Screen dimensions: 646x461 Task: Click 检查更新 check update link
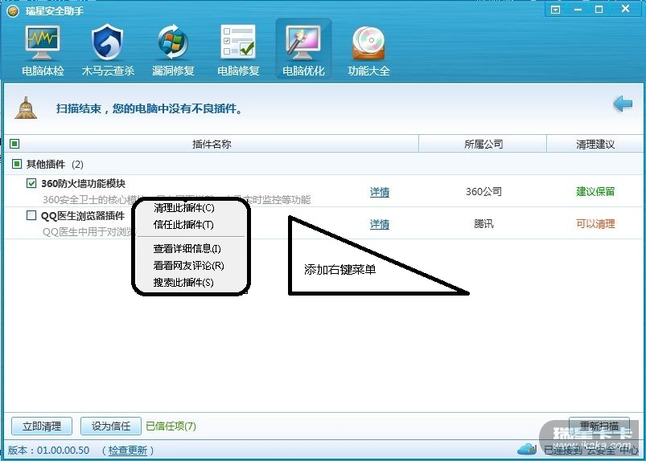click(128, 451)
